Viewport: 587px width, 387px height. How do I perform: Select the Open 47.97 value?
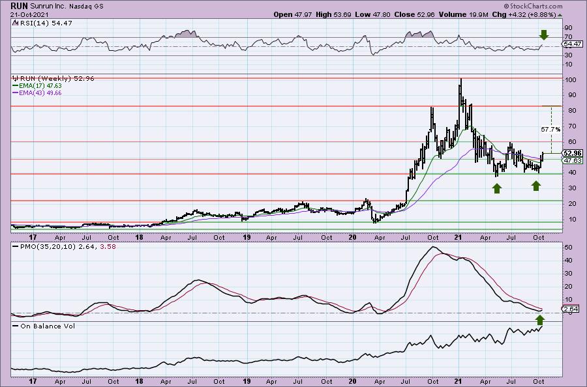coord(293,14)
